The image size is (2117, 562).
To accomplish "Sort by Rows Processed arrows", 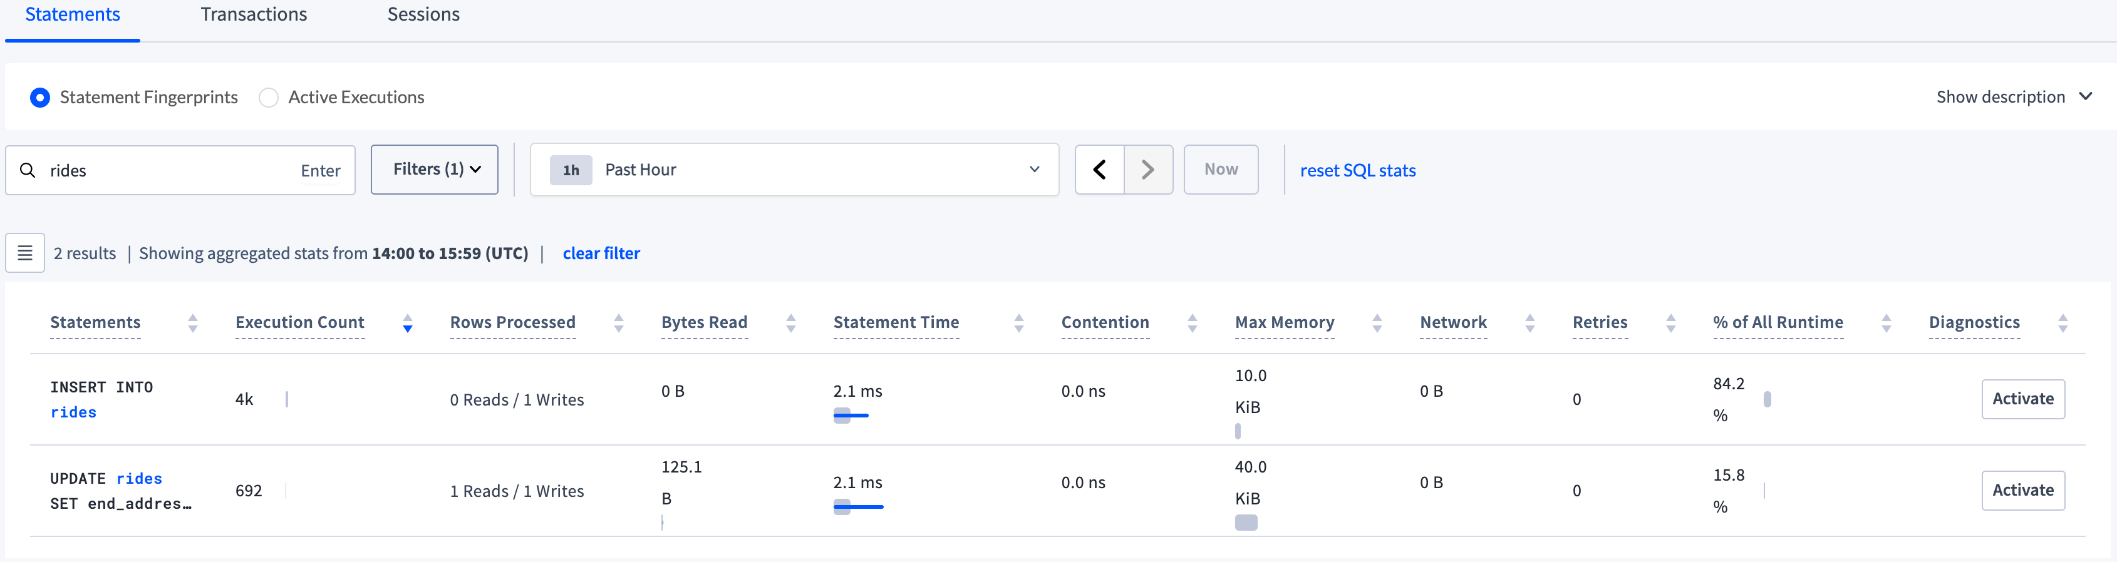I will pos(619,323).
